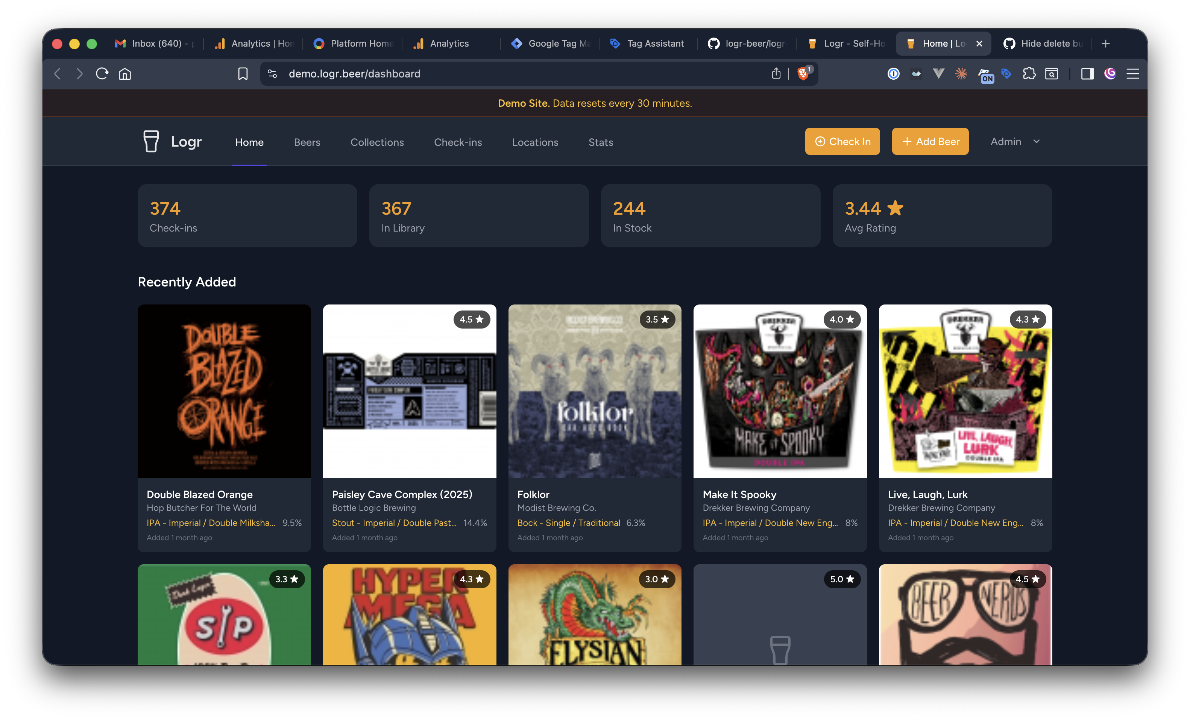
Task: Open the Elysian dragon beer thumbnail
Action: 595,614
